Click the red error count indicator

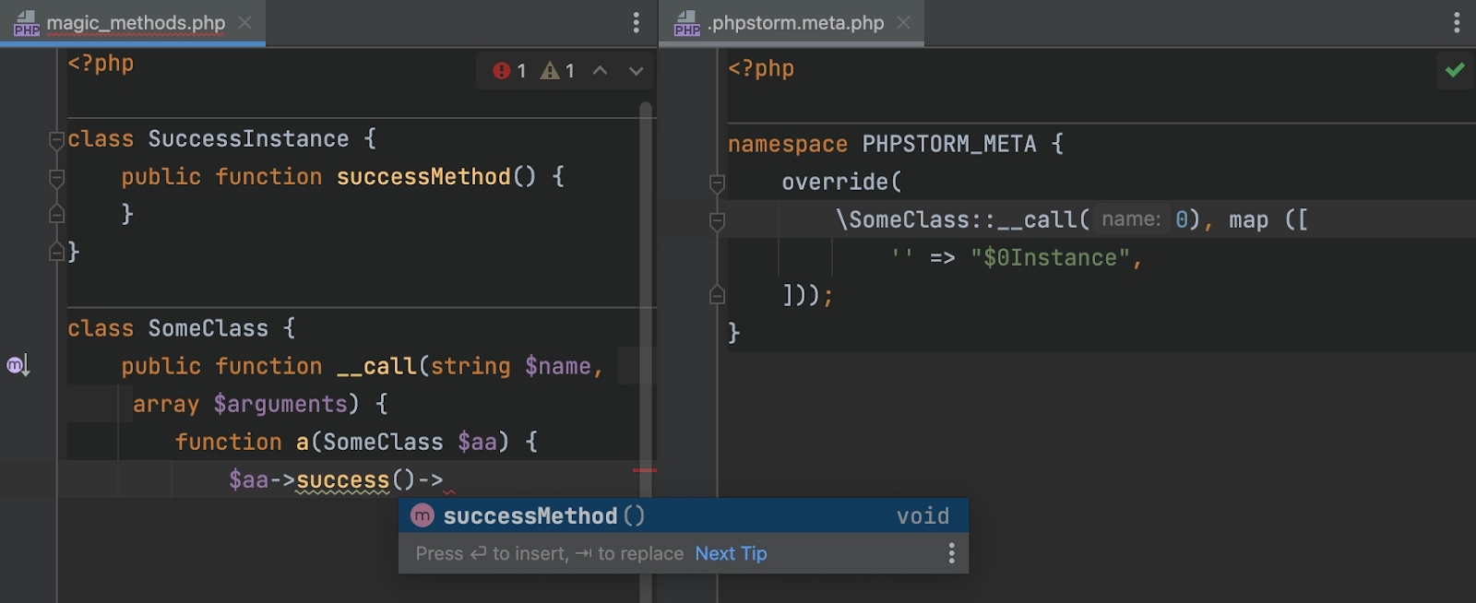pos(509,71)
